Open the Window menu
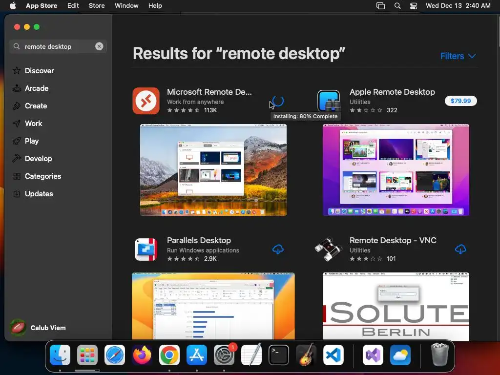 [126, 6]
